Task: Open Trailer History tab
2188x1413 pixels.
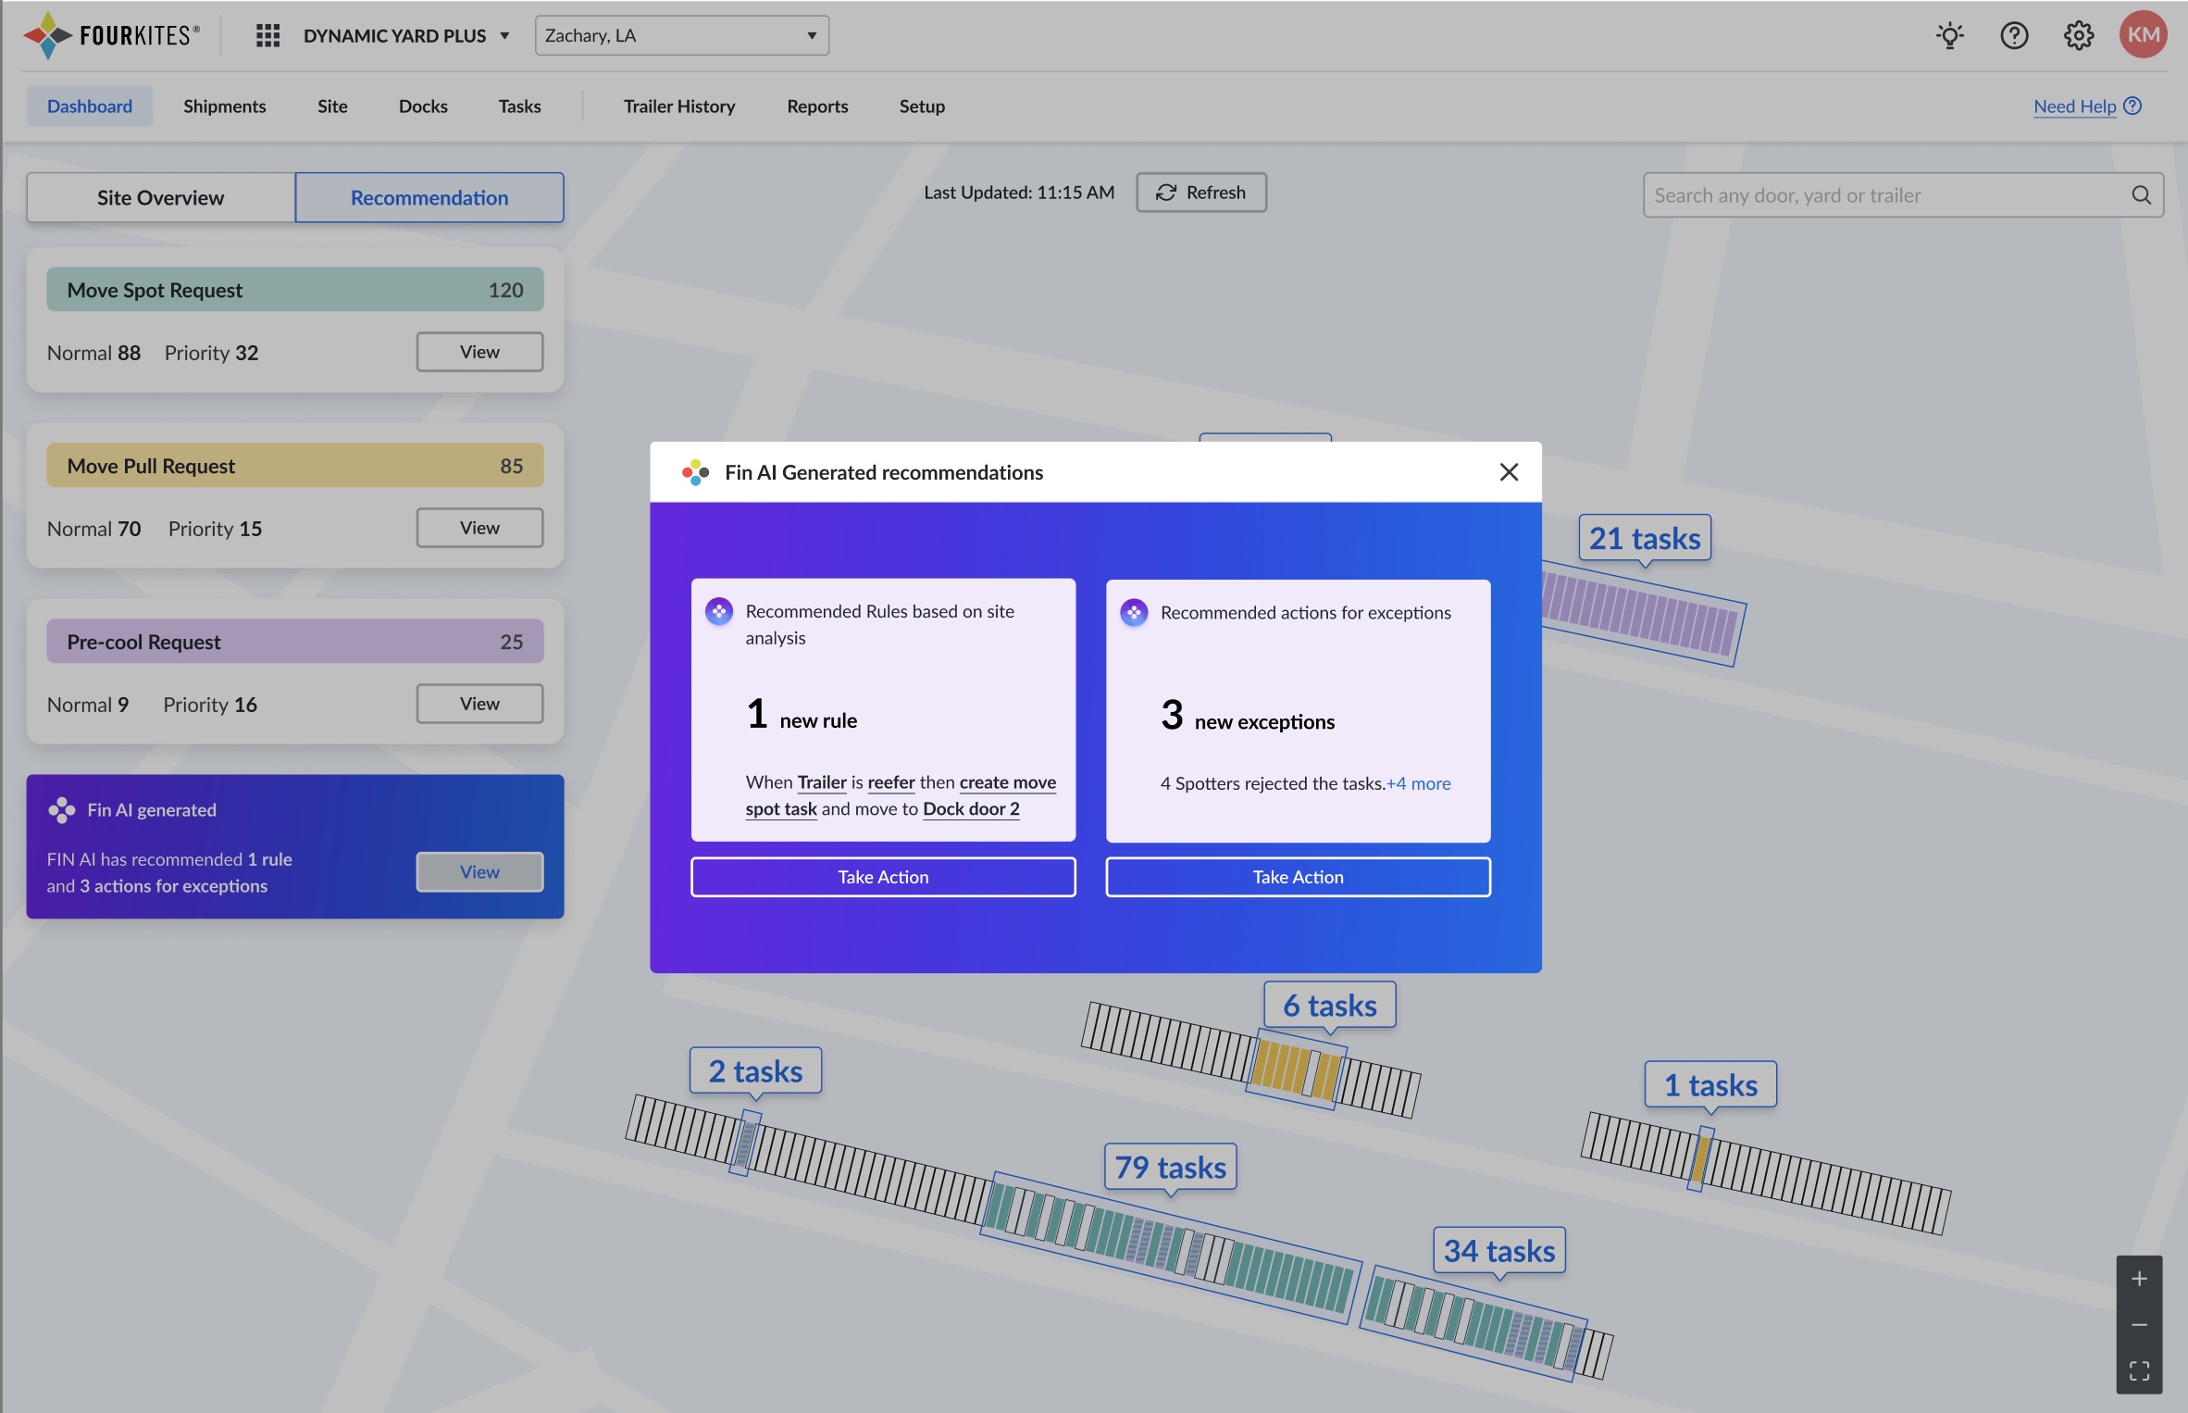Action: 679,106
